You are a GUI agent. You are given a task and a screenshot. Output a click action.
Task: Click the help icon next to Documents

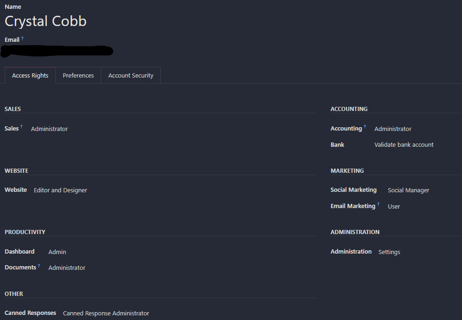(x=39, y=266)
